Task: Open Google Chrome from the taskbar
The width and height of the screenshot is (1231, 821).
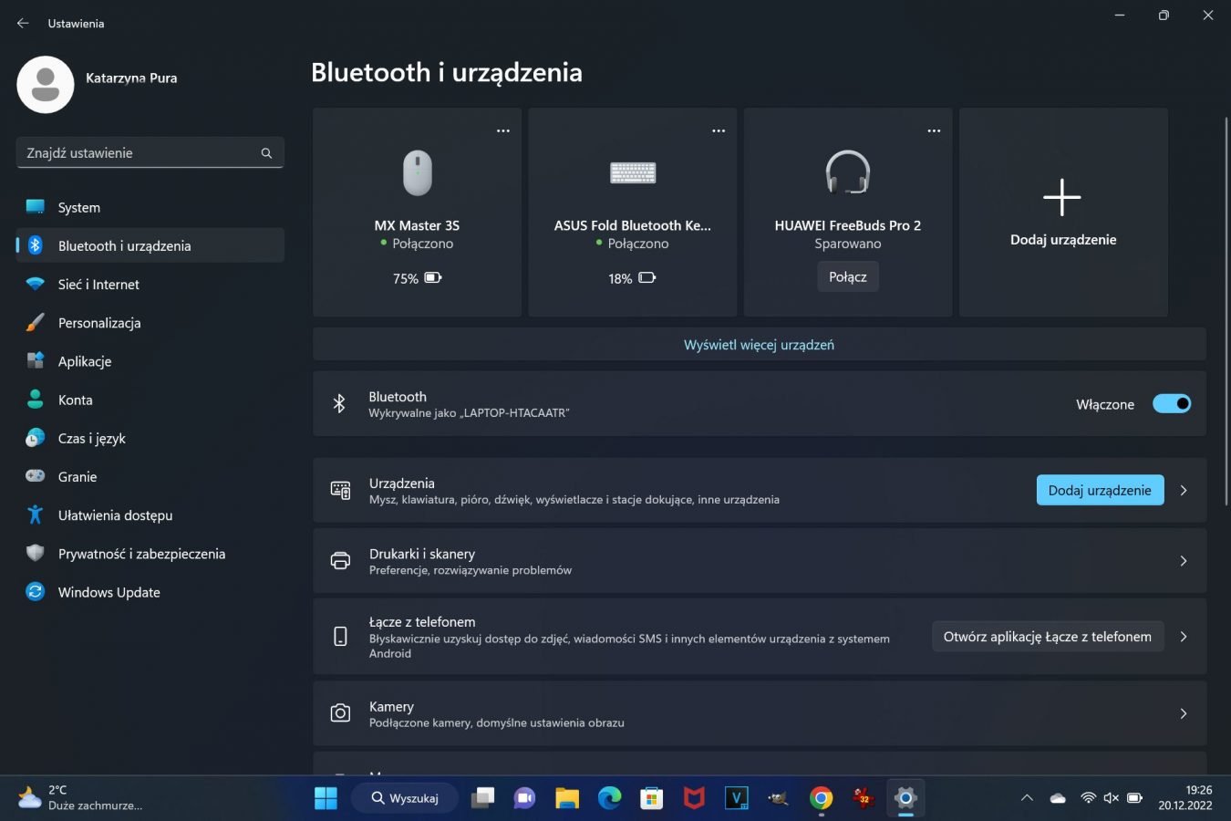Action: [x=821, y=798]
